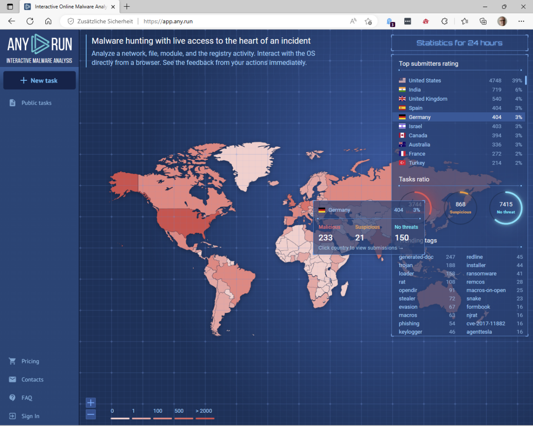Click the top submitters list scrollbar
This screenshot has height=426, width=533.
(x=526, y=80)
